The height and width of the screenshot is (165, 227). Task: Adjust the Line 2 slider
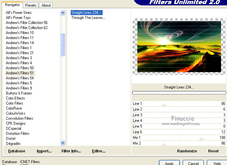(179, 109)
